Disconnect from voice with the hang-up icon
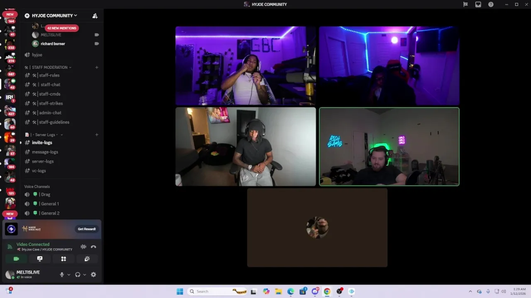 coord(93,247)
